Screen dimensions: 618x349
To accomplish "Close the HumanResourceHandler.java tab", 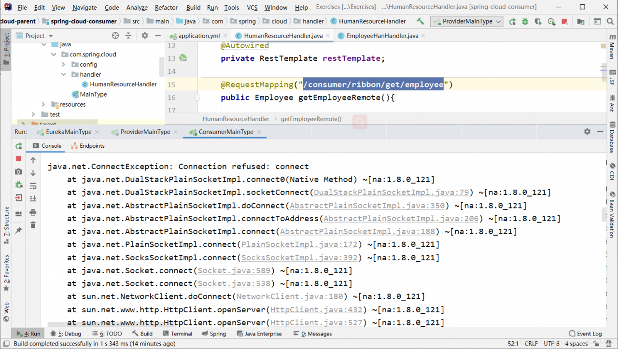I will click(328, 36).
